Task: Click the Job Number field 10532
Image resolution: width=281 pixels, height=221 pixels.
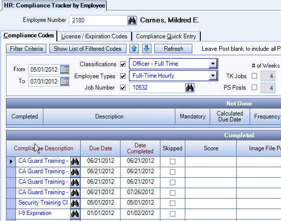Action: coord(157,88)
